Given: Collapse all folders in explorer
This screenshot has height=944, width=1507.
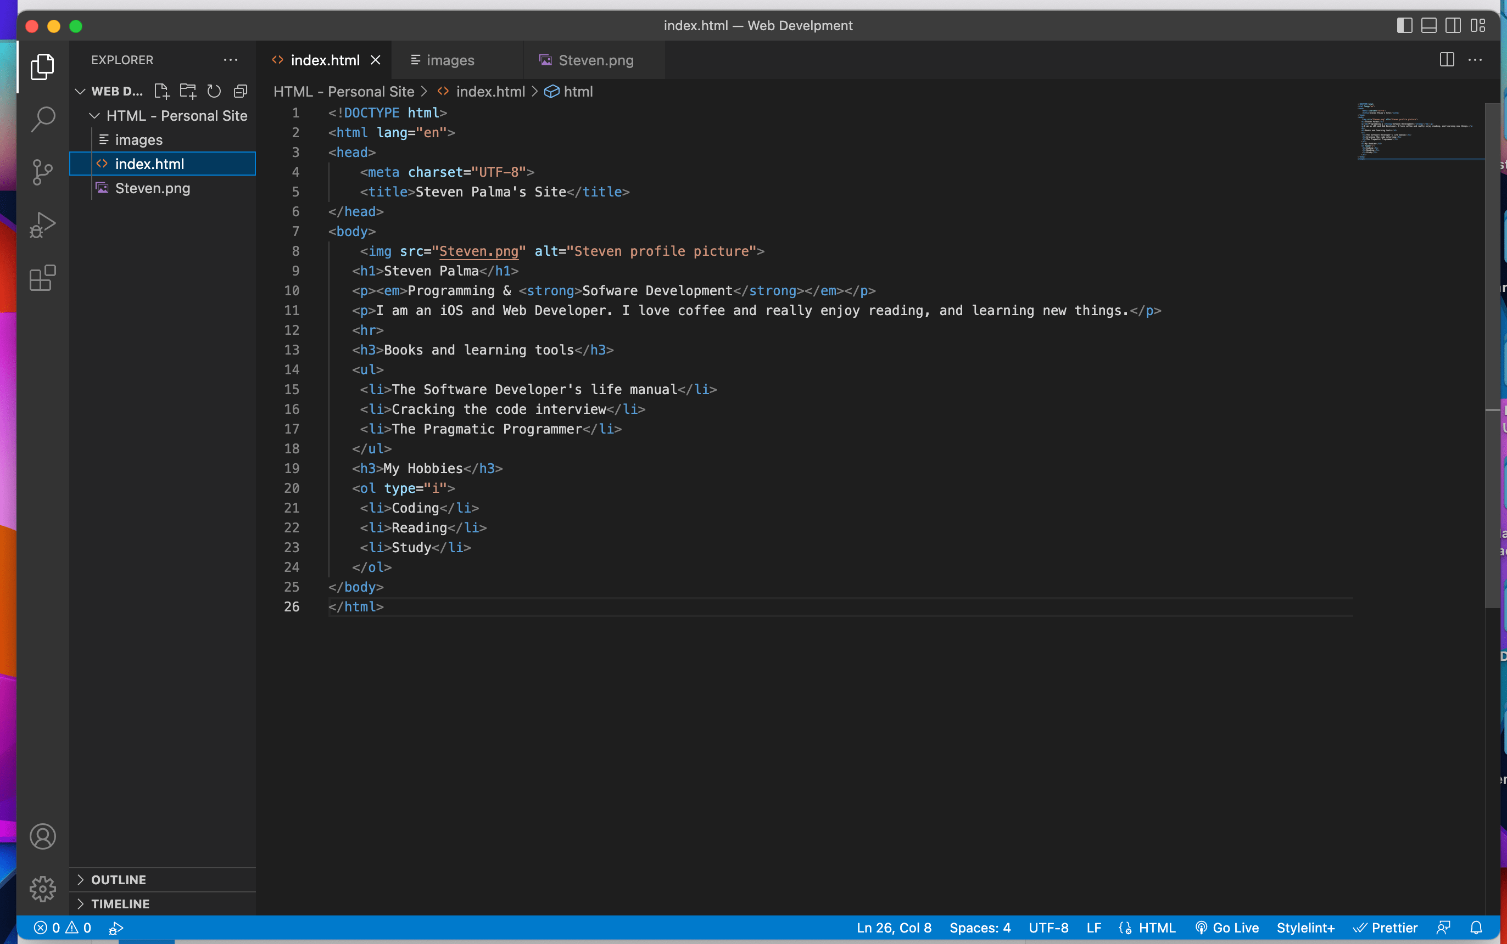Looking at the screenshot, I should point(241,91).
